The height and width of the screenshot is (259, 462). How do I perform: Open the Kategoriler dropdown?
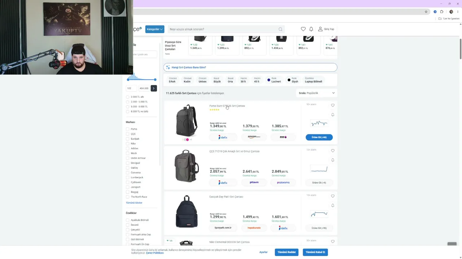click(x=155, y=29)
